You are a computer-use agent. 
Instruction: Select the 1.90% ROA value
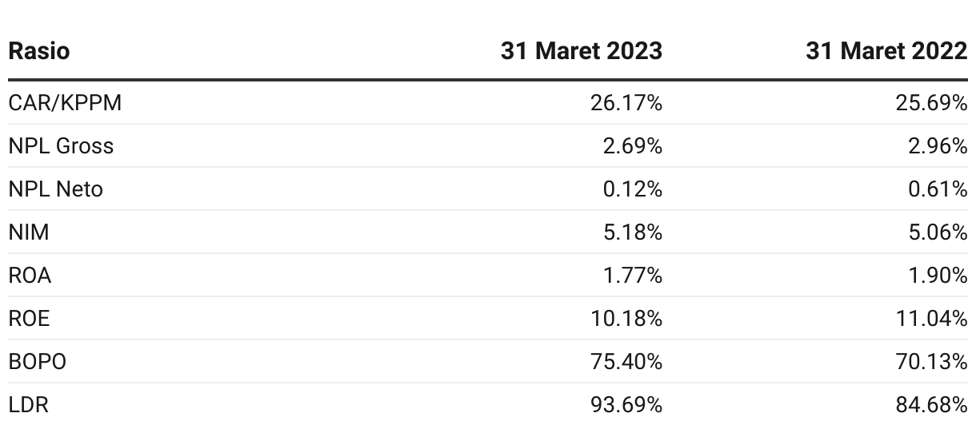[938, 276]
